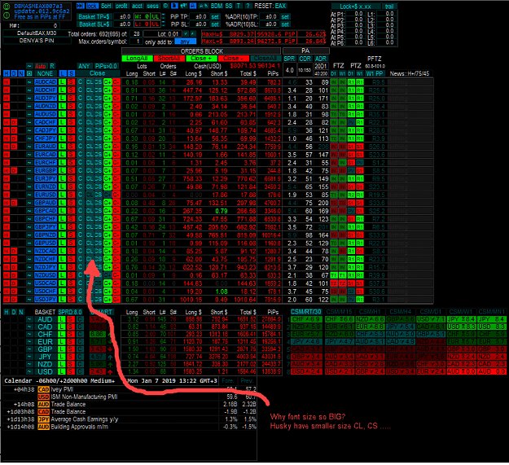Select the BDM tab in the top toolbar
Viewport: 509px width, 465px height.
(216, 6)
